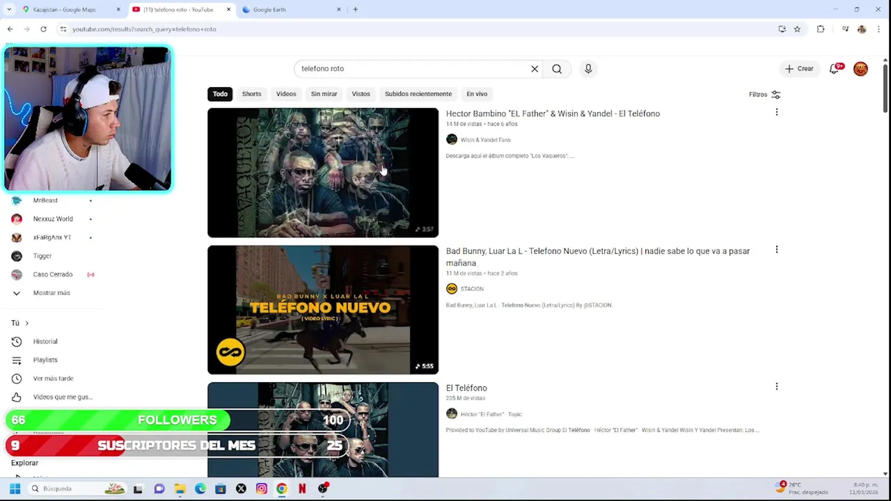The height and width of the screenshot is (501, 891).
Task: Open Chrome's media control icon
Action: point(845,29)
